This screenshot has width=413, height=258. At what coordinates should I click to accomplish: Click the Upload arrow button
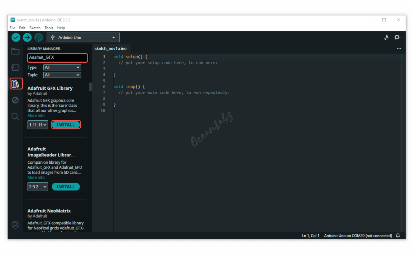pyautogui.click(x=27, y=37)
